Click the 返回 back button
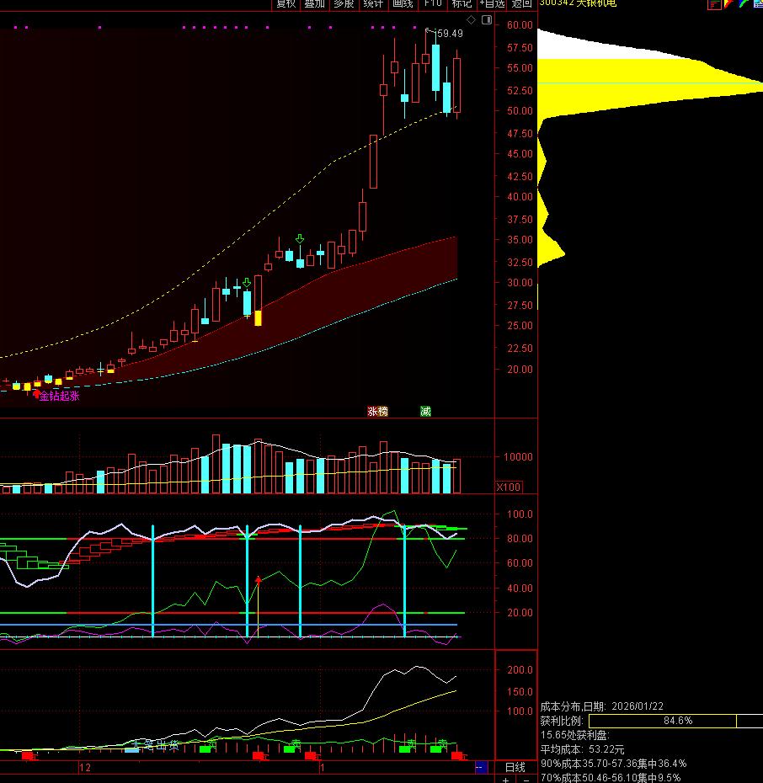Viewport: 763px width, 783px height. [x=521, y=4]
